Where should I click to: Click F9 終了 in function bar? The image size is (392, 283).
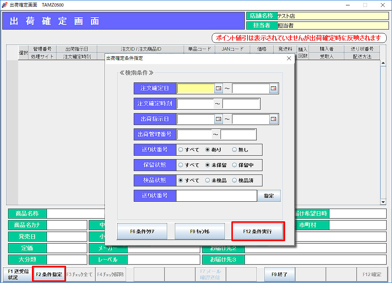pyautogui.click(x=279, y=275)
